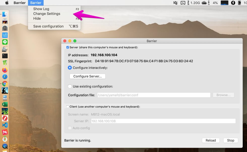Viewport: 247px width, 152px height.
Task: Click the classic Macintosh computer Dock icon
Action: point(5,97)
